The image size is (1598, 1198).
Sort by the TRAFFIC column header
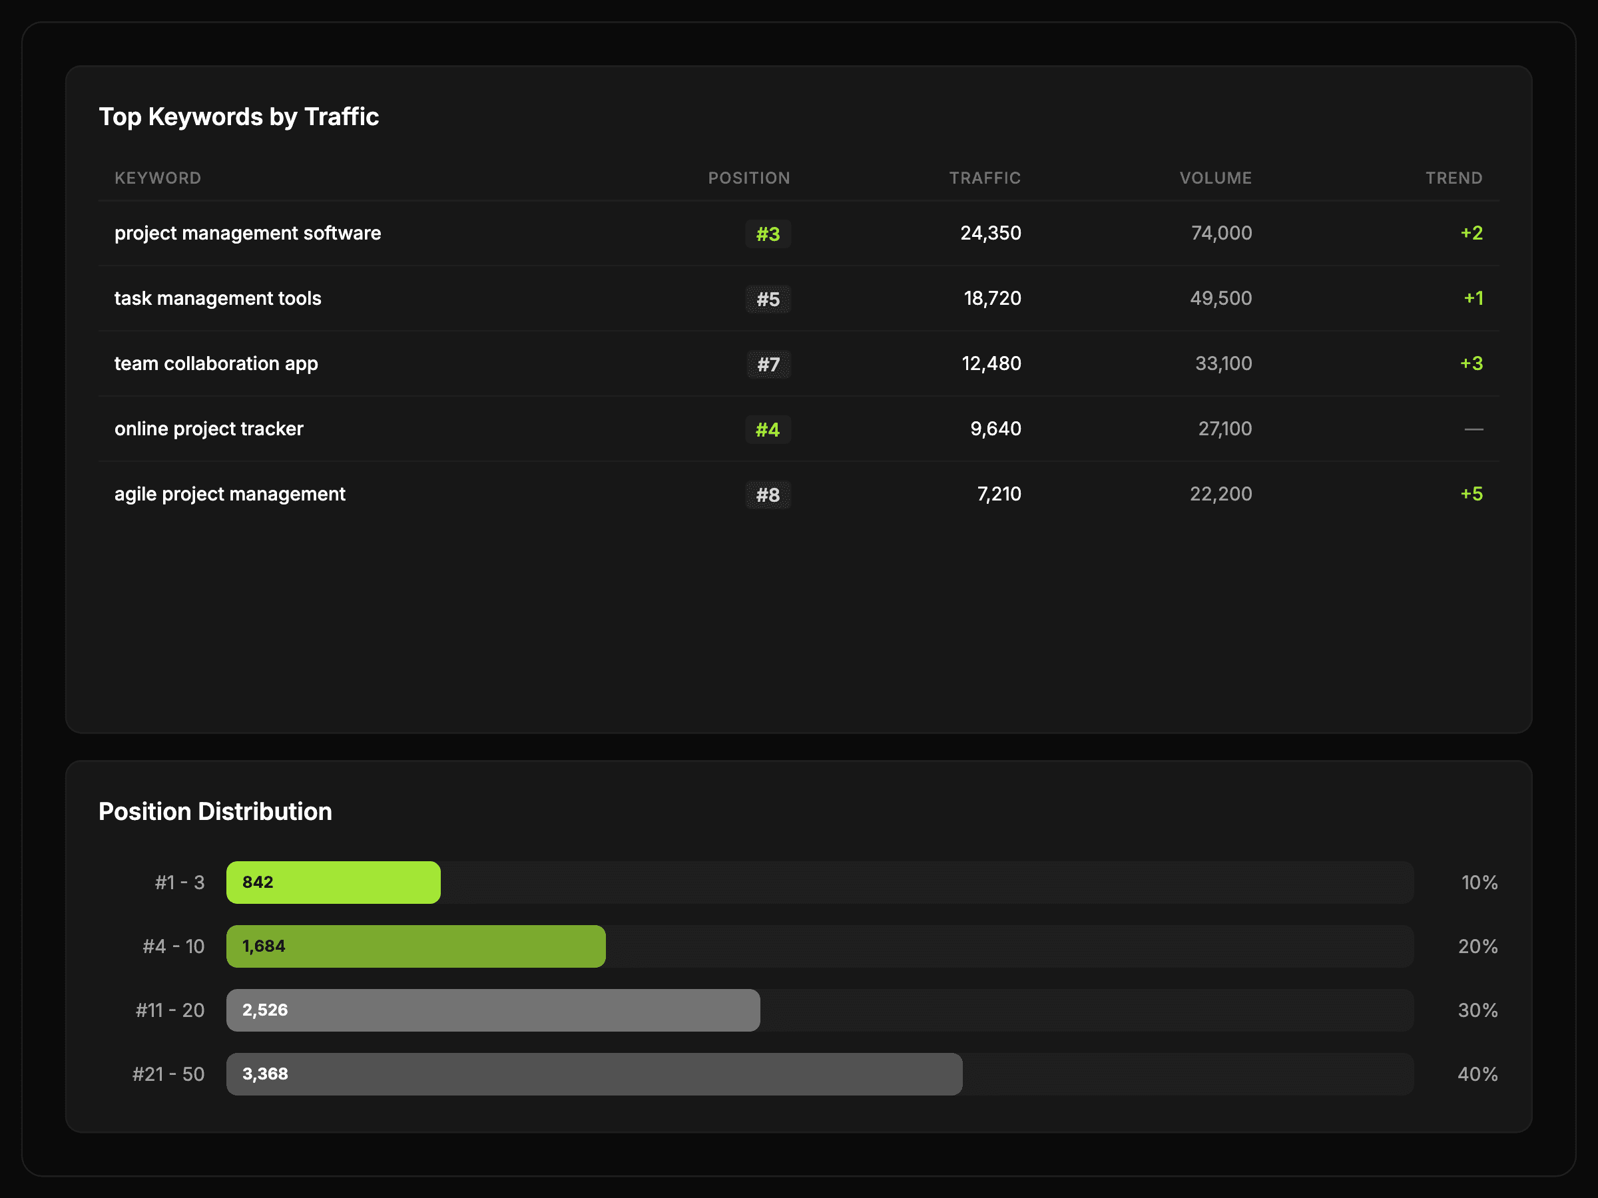point(984,178)
